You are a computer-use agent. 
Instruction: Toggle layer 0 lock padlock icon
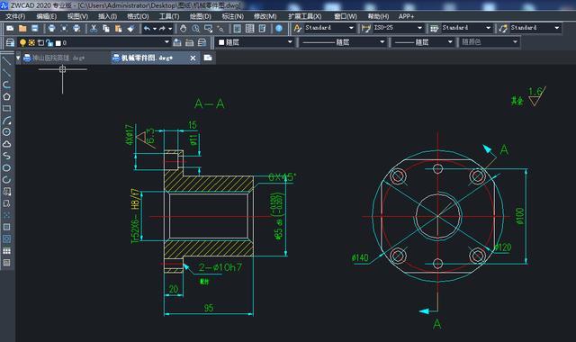[49, 42]
